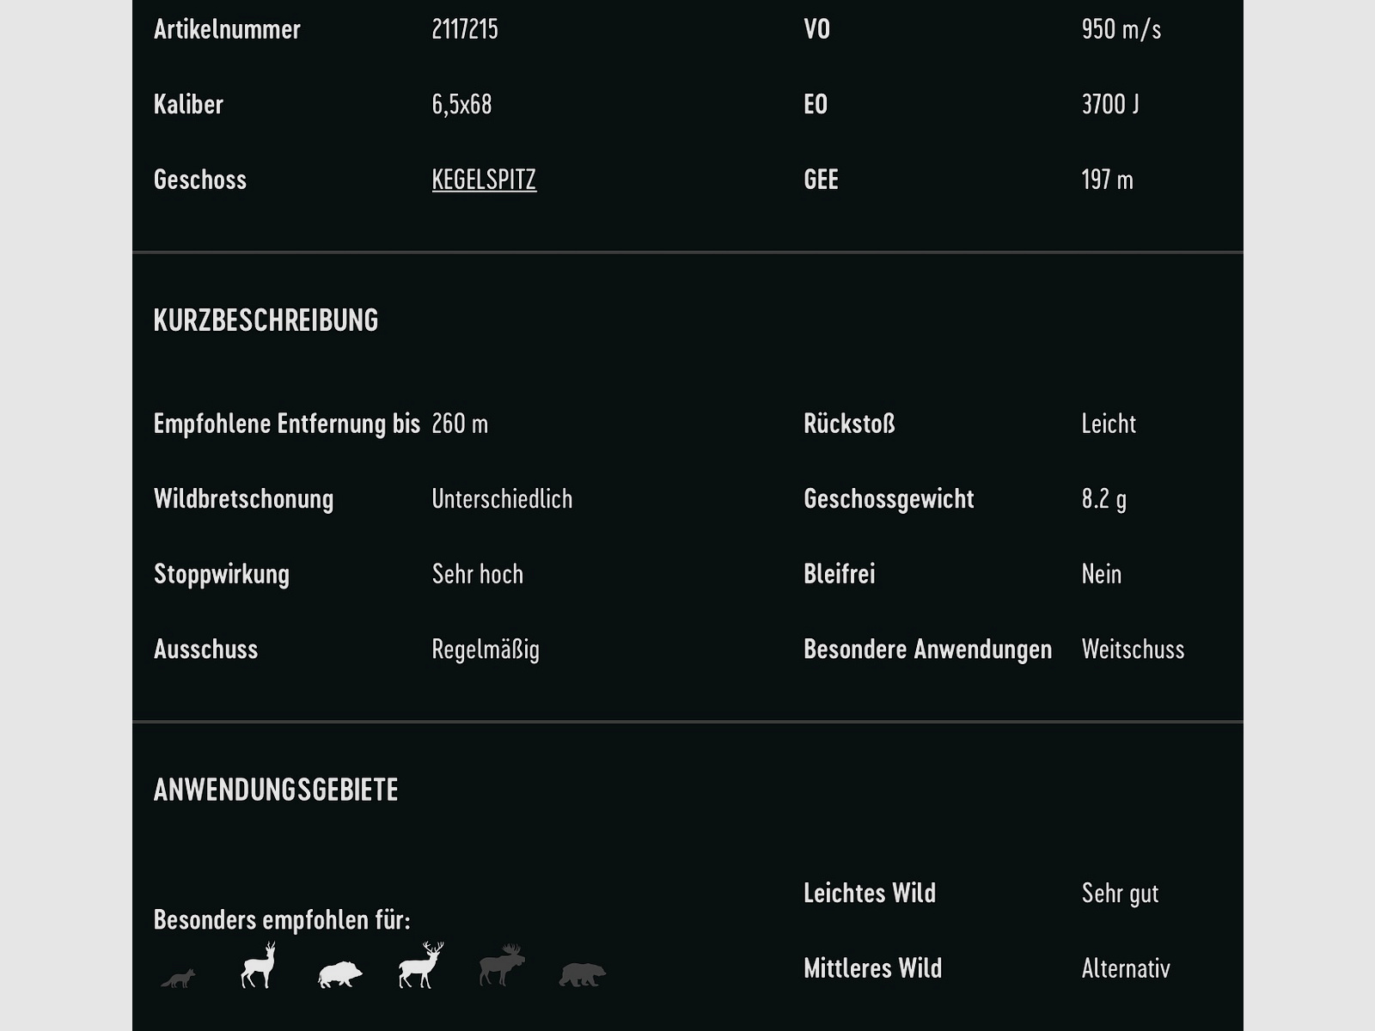
Task: Click the article number 2117215
Action: point(464,29)
